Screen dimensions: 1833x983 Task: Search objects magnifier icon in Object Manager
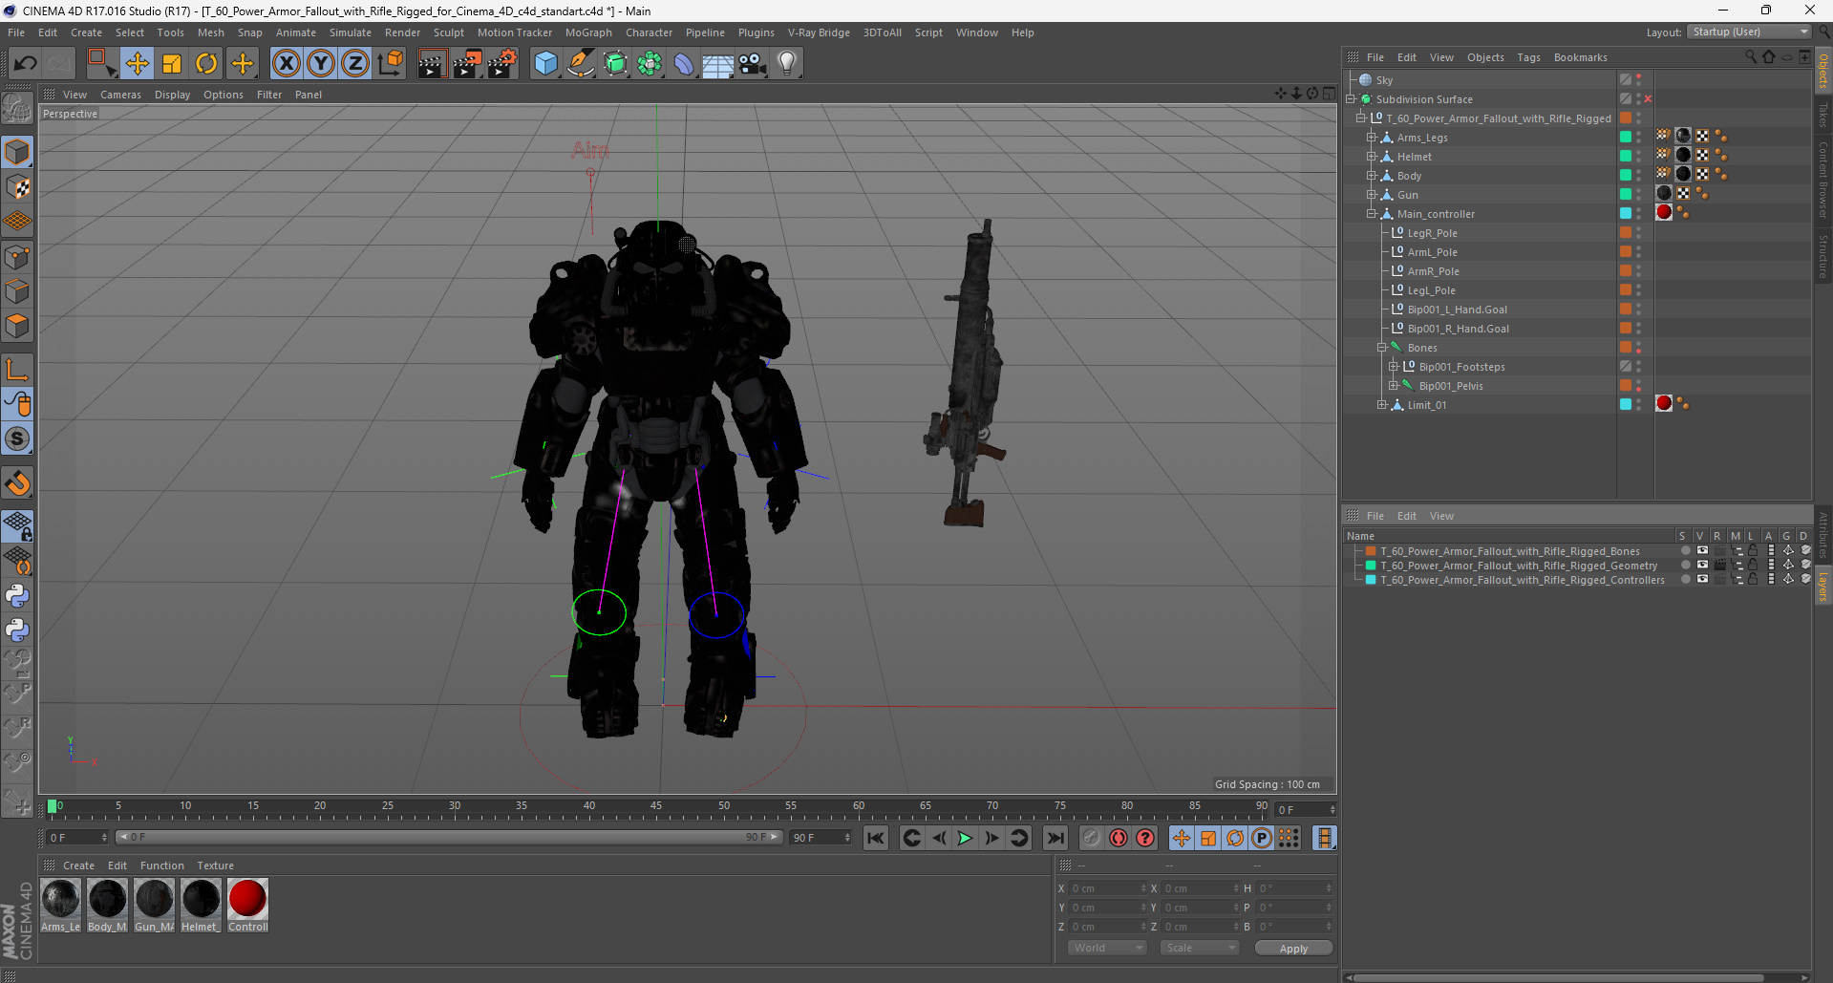click(1751, 57)
